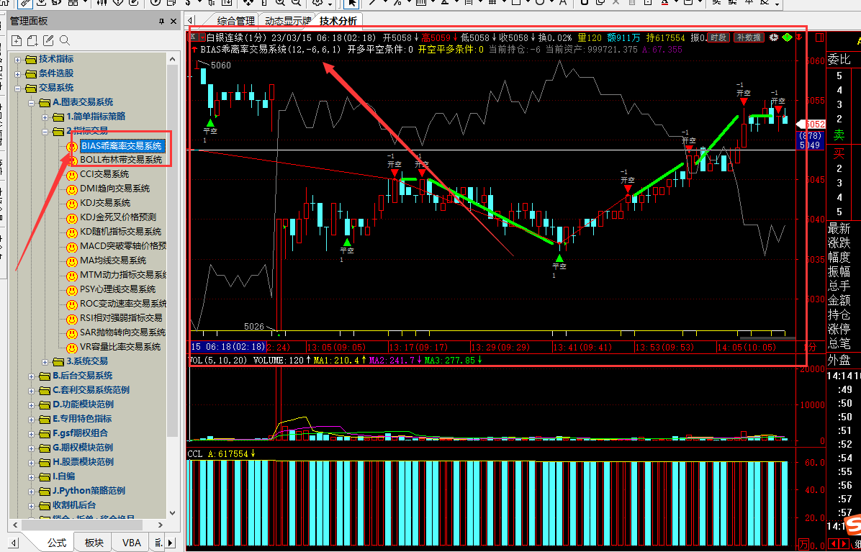Click the left-arrow button before 综合管理 tab
The height and width of the screenshot is (552, 861).
pyautogui.click(x=189, y=22)
